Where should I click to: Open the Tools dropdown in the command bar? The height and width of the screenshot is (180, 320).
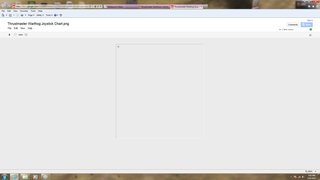(49, 15)
